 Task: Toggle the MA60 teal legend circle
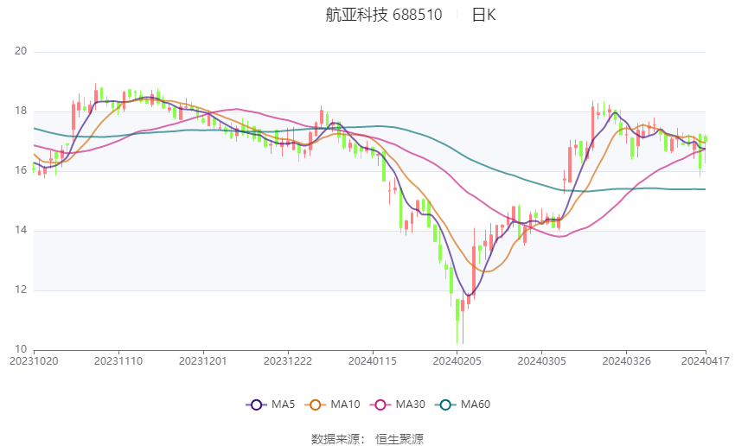coord(445,405)
